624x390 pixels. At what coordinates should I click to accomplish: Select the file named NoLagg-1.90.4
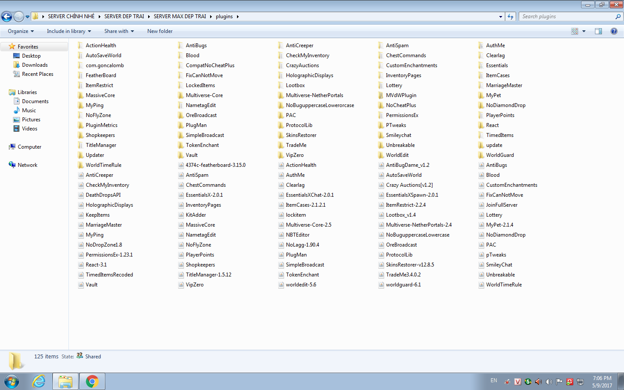[302, 245]
